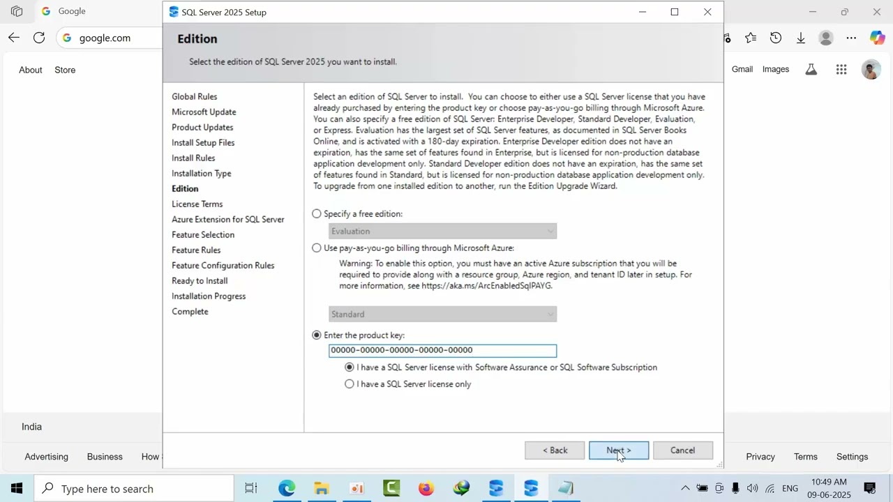Click the product key input field

[x=443, y=351]
